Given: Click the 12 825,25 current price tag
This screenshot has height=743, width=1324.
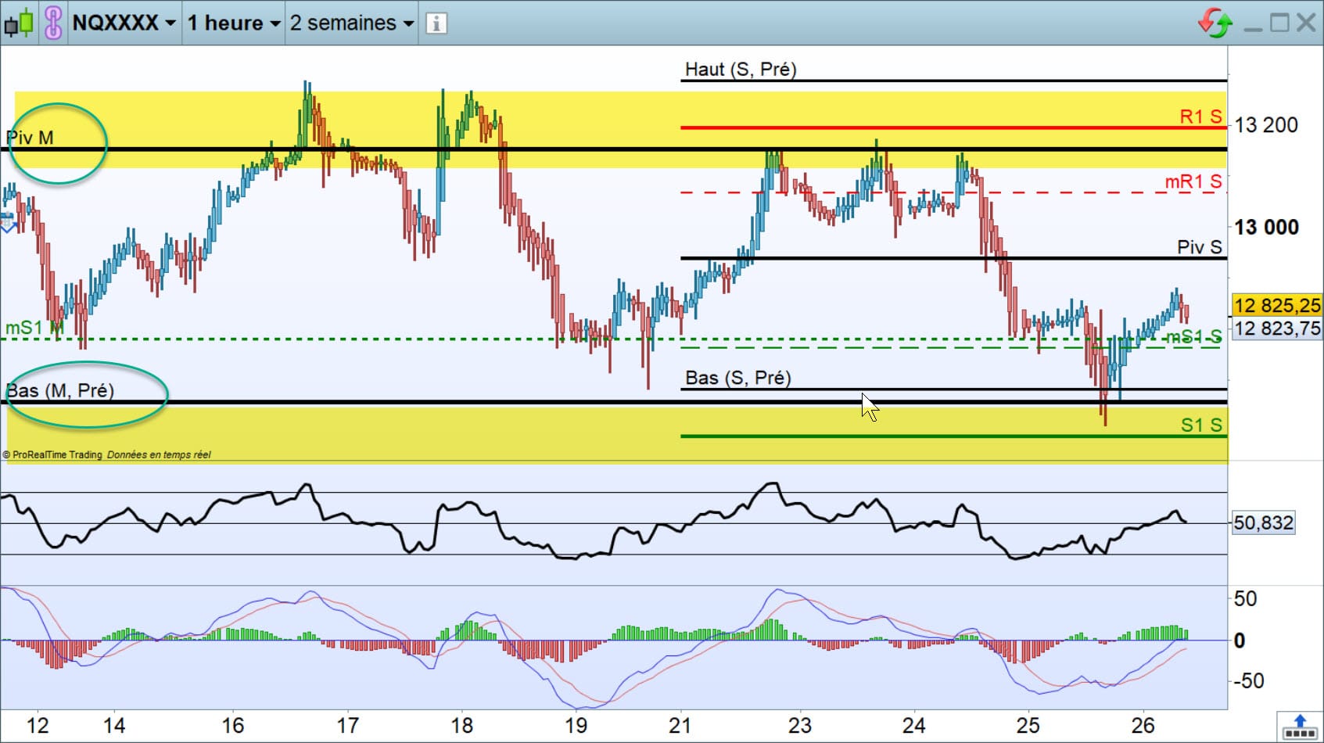Looking at the screenshot, I should pyautogui.click(x=1277, y=305).
